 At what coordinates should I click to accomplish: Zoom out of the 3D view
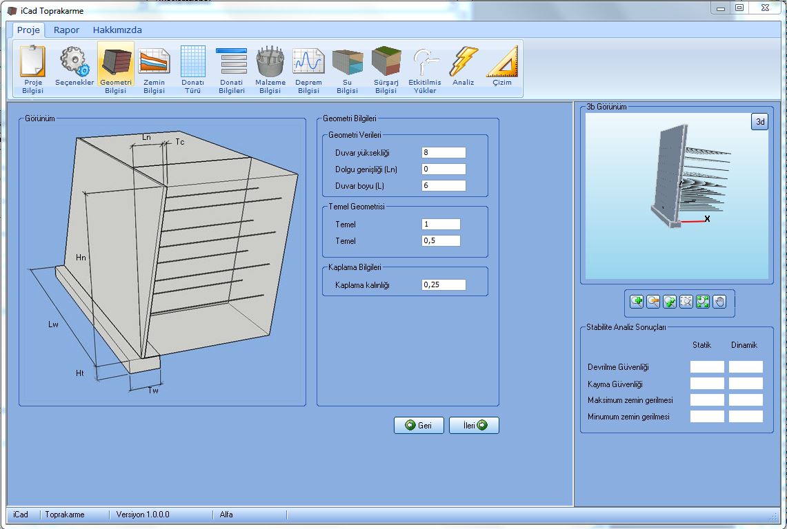653,302
